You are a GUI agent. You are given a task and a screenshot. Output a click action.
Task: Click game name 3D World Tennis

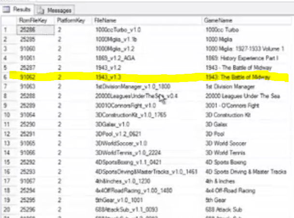225,152
